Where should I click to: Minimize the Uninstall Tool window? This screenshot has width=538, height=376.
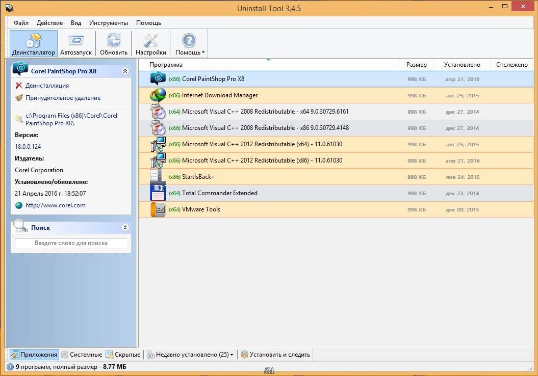click(x=491, y=7)
